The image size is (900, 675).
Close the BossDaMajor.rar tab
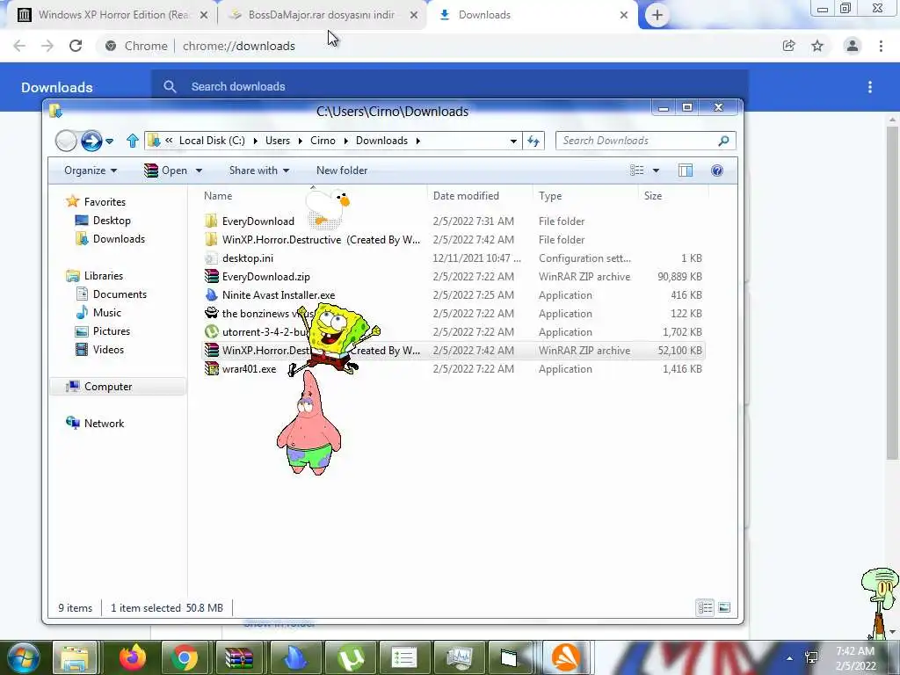414,15
